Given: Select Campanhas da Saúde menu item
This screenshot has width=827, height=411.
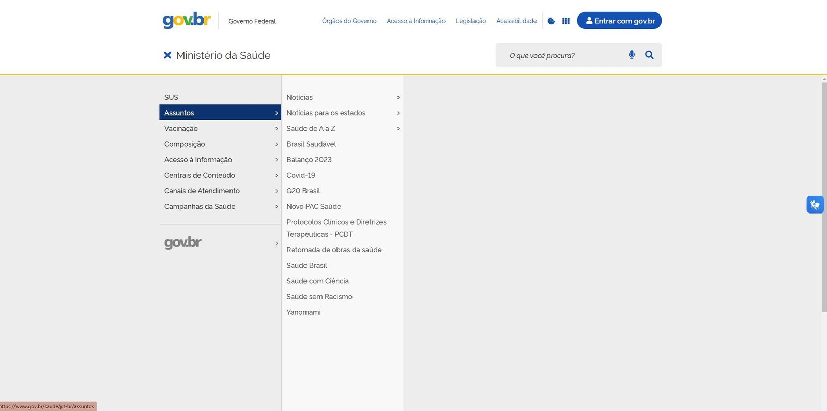Looking at the screenshot, I should tap(220, 206).
